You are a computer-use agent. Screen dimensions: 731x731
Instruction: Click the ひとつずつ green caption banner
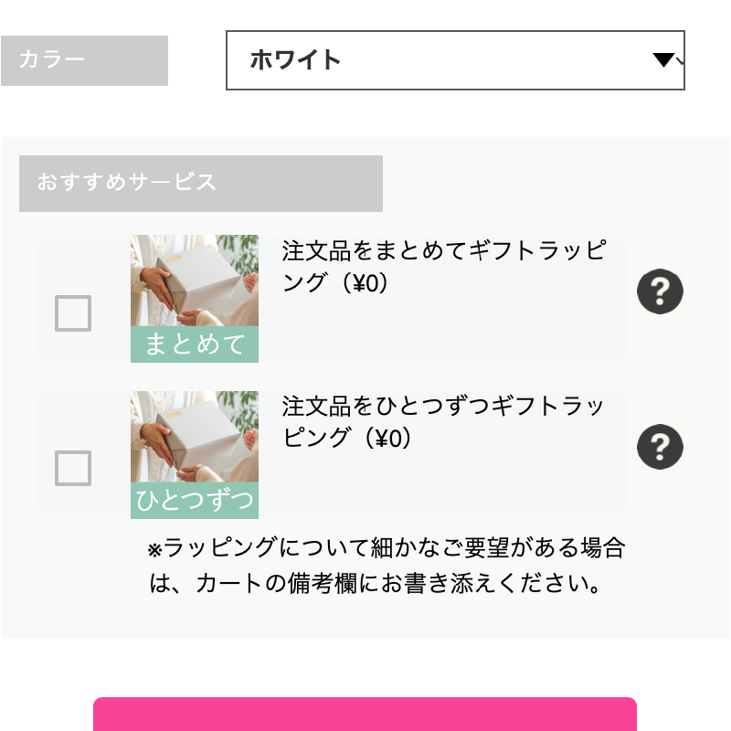[195, 500]
